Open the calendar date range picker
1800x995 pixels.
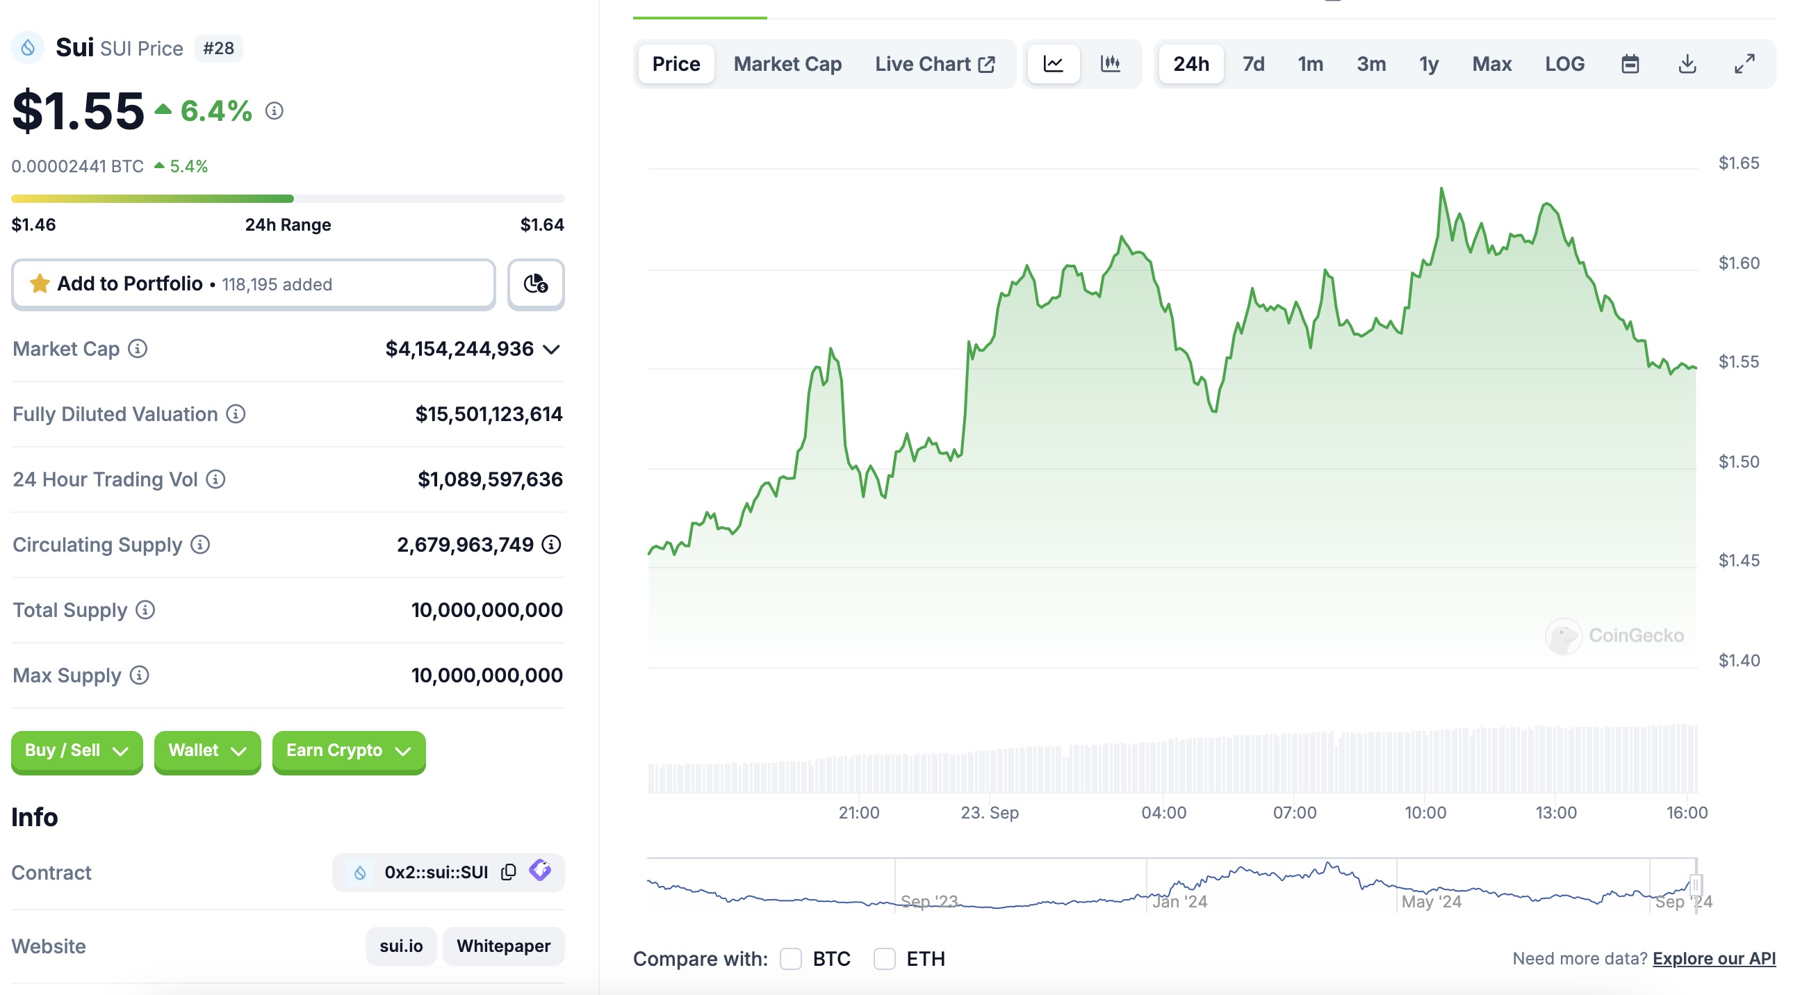(1630, 65)
